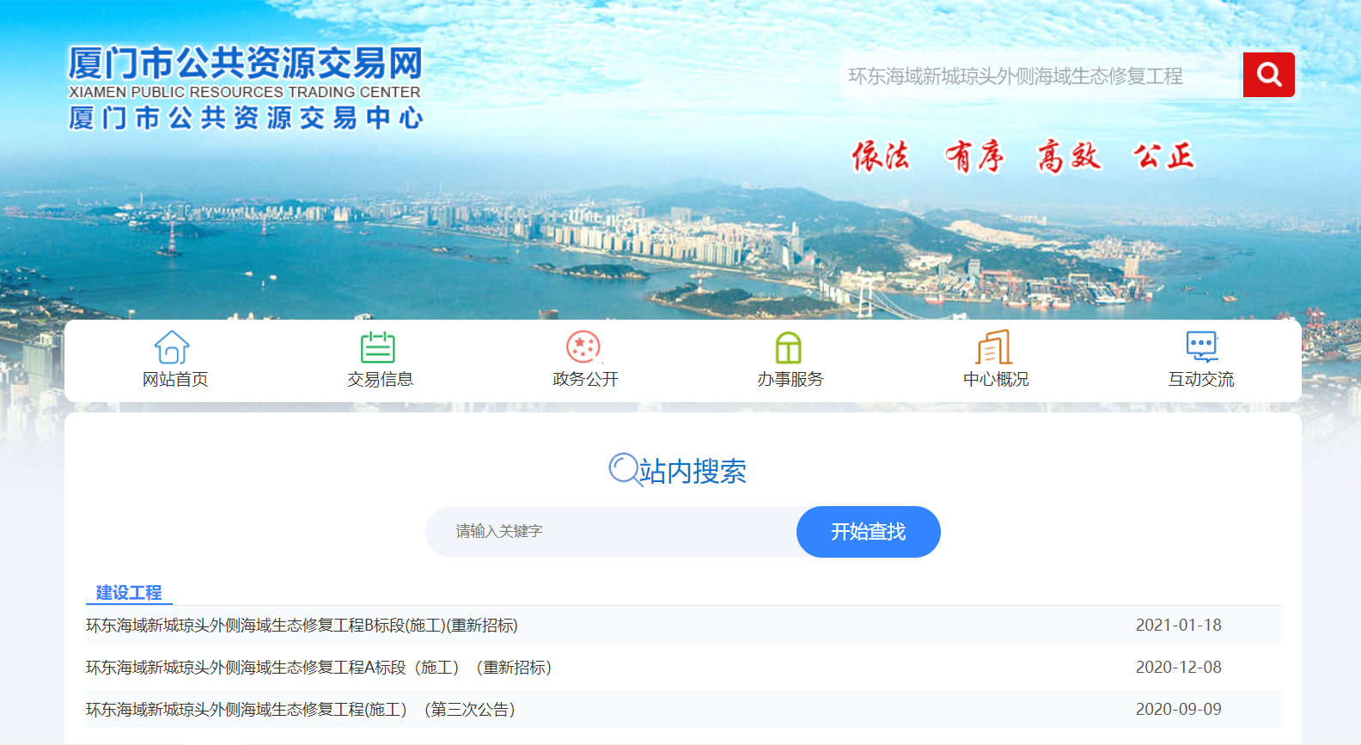Open the (施工)（第三次公告） result
The height and width of the screenshot is (745, 1361).
coord(300,710)
